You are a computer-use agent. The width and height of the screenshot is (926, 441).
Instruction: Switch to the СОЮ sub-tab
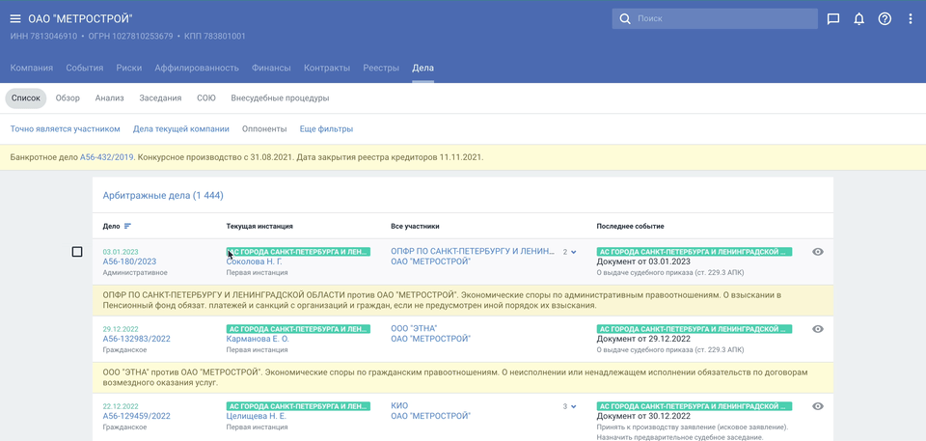click(206, 98)
